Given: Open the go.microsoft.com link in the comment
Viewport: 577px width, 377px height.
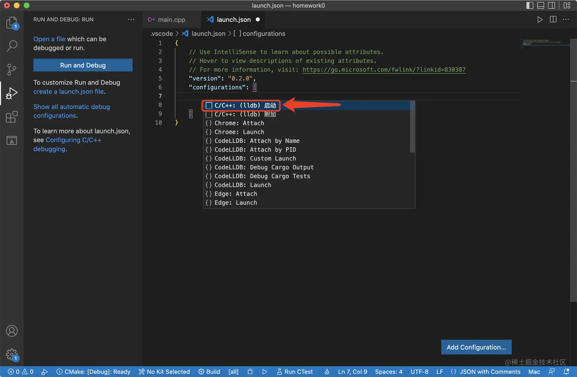Looking at the screenshot, I should (384, 69).
